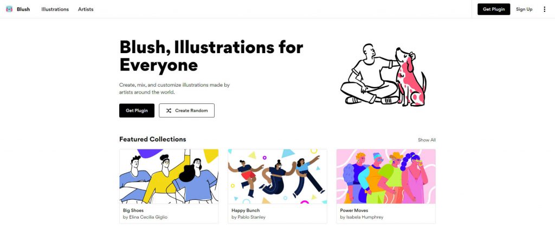Open the Artists menu item

[x=86, y=9]
